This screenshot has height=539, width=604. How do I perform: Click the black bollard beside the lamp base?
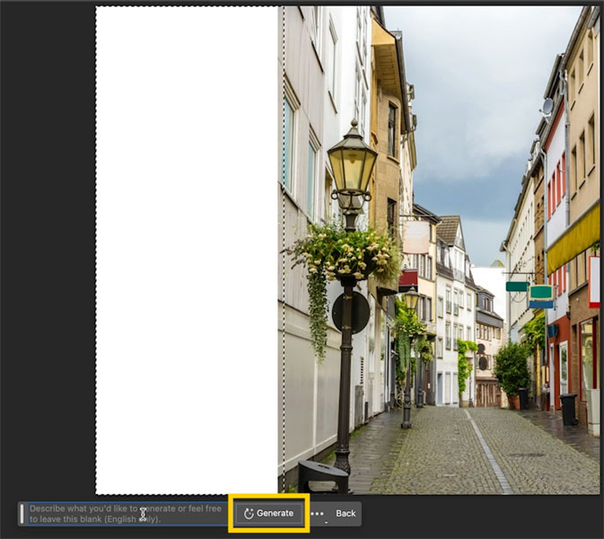click(324, 476)
